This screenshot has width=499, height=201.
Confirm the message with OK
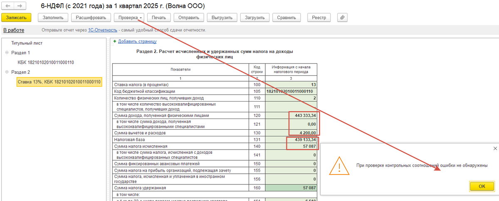tap(482, 186)
